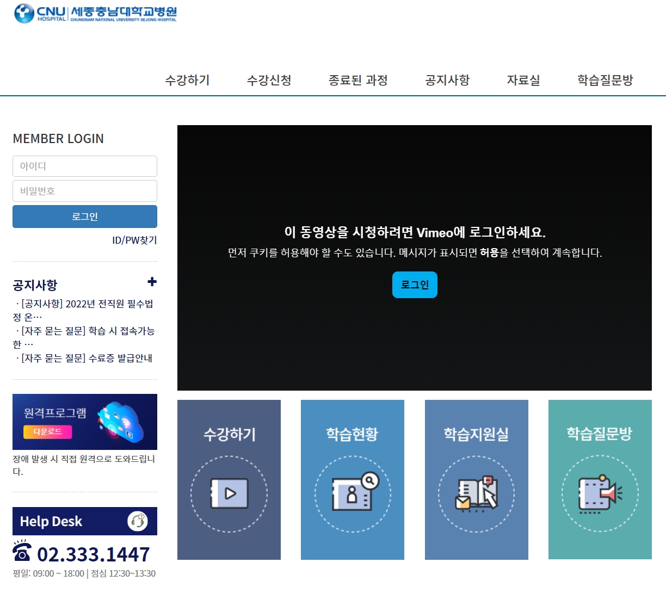Open notice 2022년 전직원 필수법정

(x=84, y=310)
